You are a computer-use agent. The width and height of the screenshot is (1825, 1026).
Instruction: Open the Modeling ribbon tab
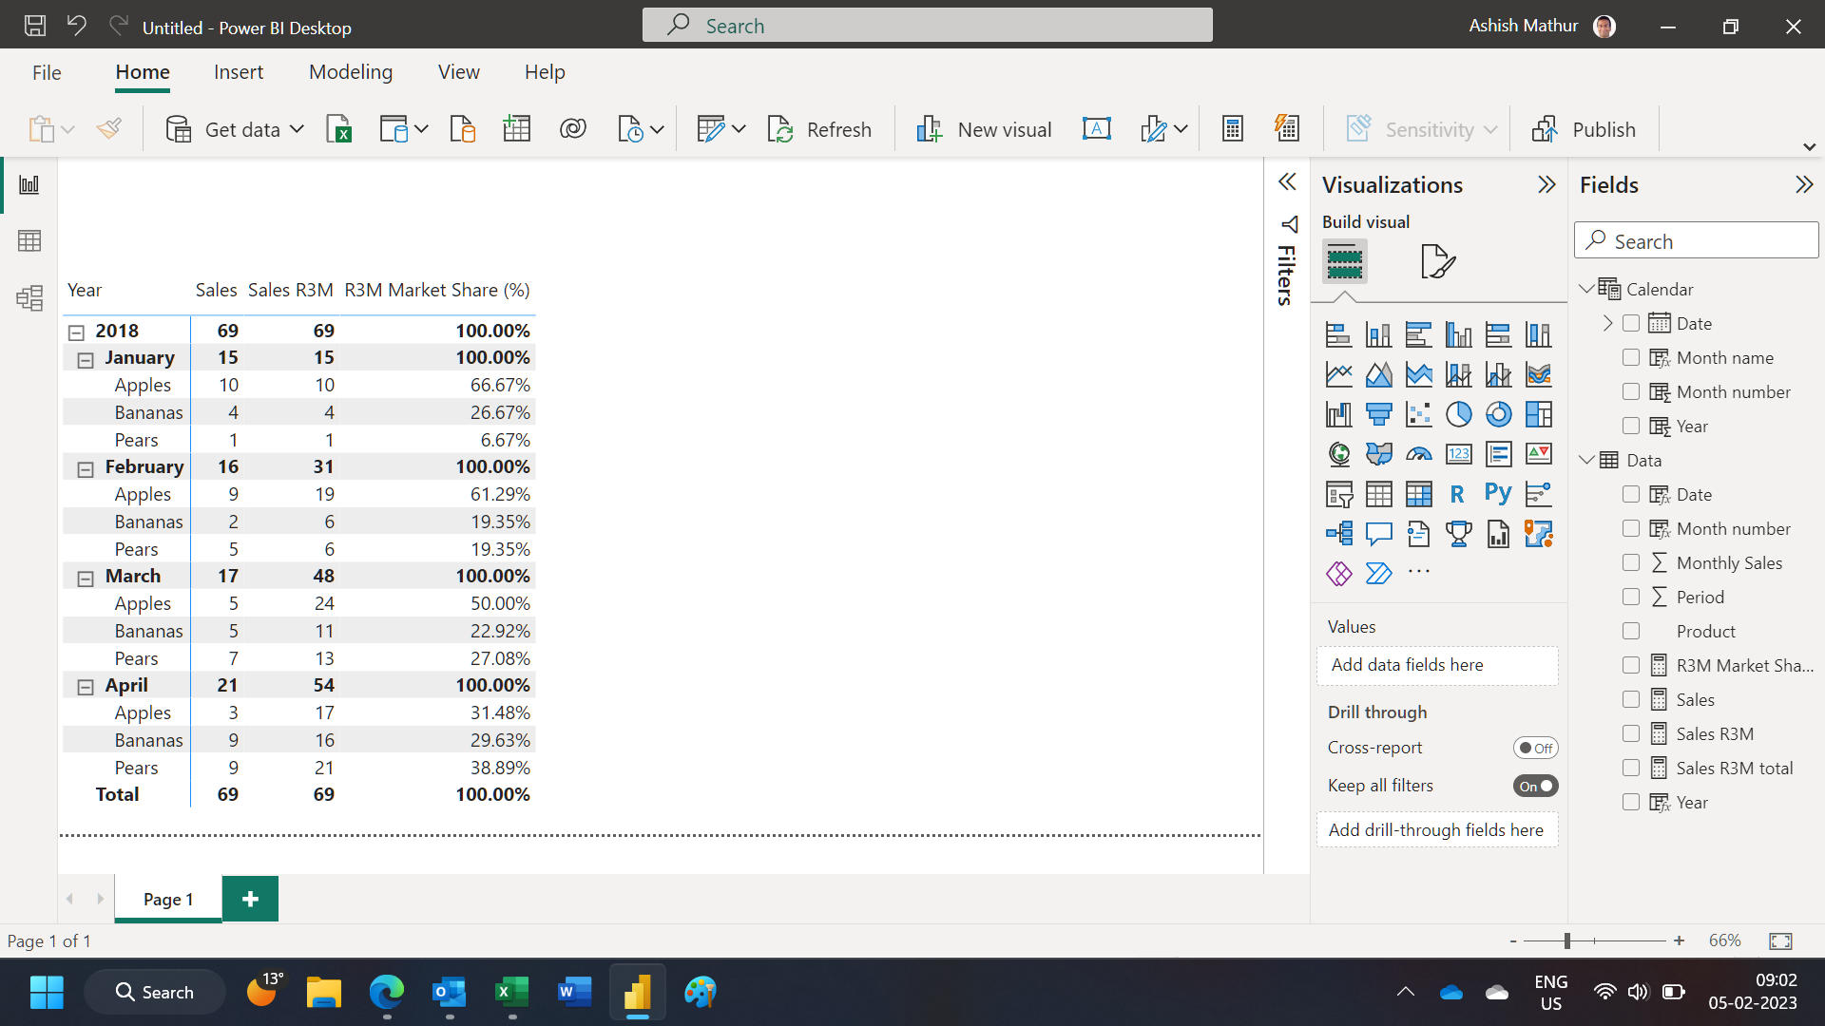351,72
